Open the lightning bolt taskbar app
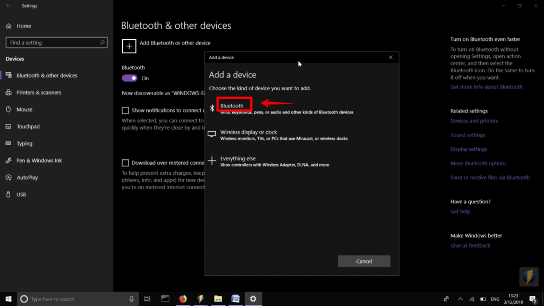This screenshot has height=306, width=544. 200,299
